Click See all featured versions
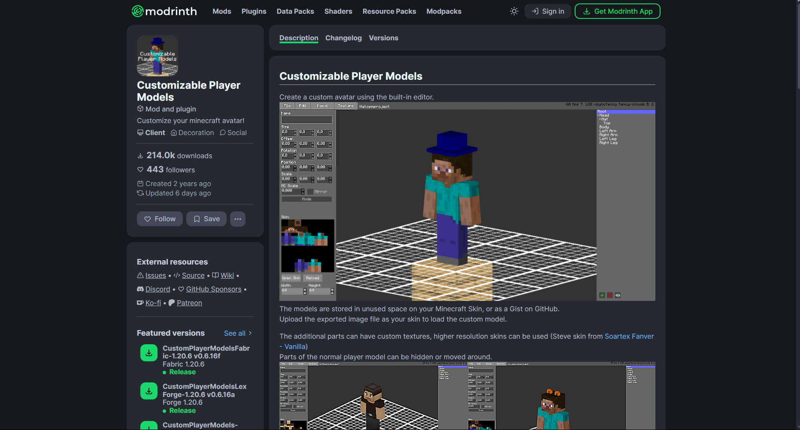The image size is (800, 430). [x=238, y=333]
